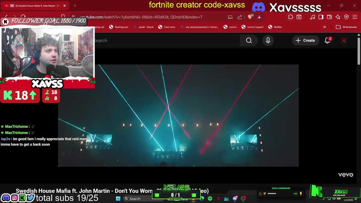Click the YouTube search magnifier button
Viewport: 361px width, 203px height.
249,41
